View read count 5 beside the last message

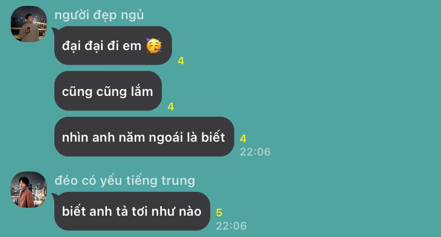(219, 213)
